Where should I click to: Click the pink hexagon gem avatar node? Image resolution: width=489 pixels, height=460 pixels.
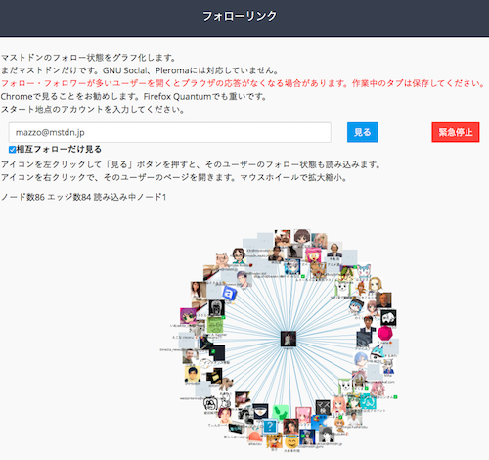[x=384, y=333]
